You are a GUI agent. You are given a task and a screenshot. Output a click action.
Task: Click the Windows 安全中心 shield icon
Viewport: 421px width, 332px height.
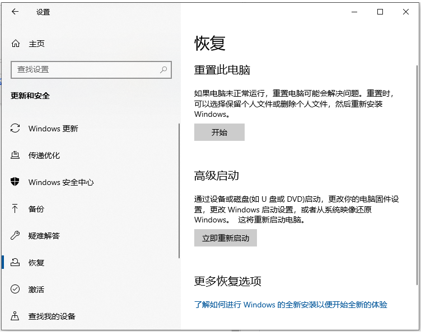(16, 182)
